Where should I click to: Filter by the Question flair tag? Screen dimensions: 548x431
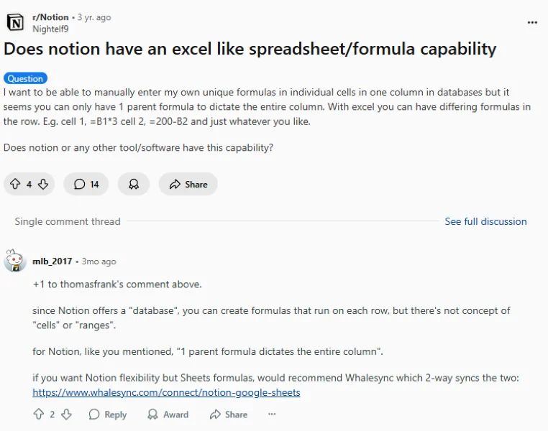click(x=25, y=78)
